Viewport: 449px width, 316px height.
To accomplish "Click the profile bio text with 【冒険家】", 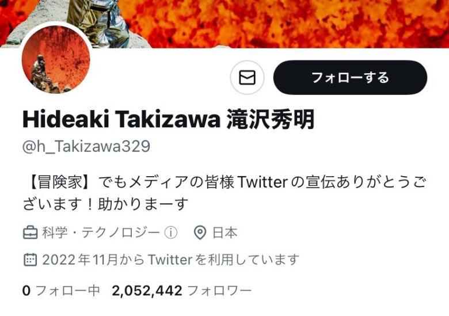I will point(224,193).
